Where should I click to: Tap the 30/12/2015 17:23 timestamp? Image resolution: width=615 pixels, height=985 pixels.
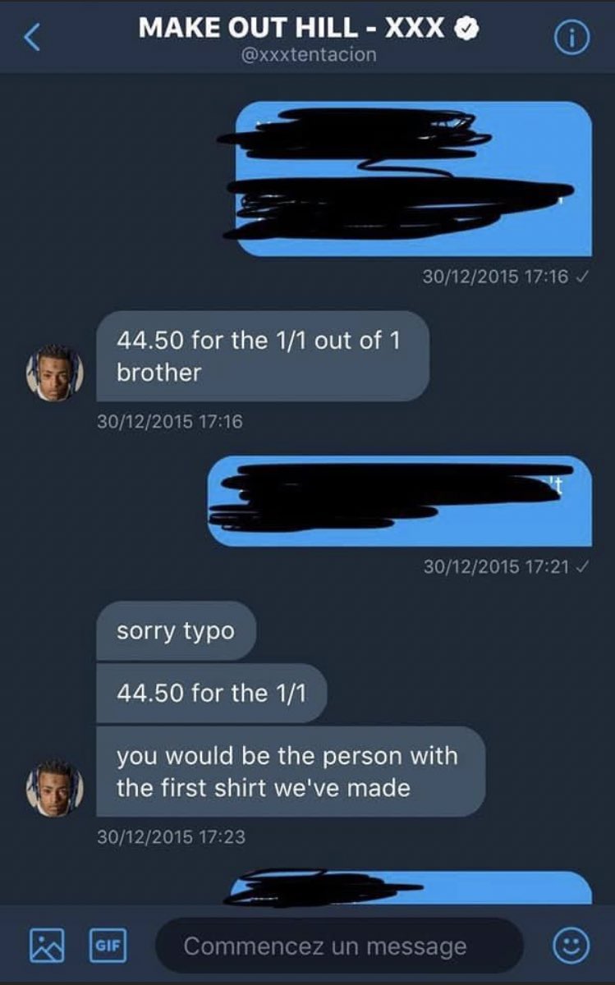click(171, 837)
